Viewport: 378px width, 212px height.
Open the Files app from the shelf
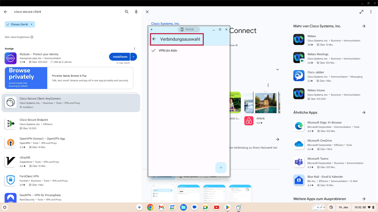click(x=183, y=207)
